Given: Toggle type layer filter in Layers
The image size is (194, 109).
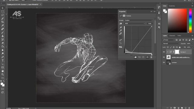Looking at the screenshot, I should (x=183, y=40).
